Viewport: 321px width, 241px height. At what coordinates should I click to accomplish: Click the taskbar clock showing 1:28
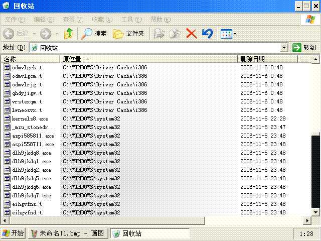[x=306, y=234]
